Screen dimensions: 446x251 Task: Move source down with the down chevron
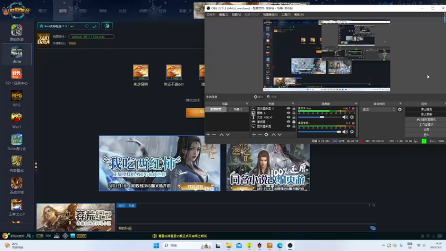coord(280,134)
